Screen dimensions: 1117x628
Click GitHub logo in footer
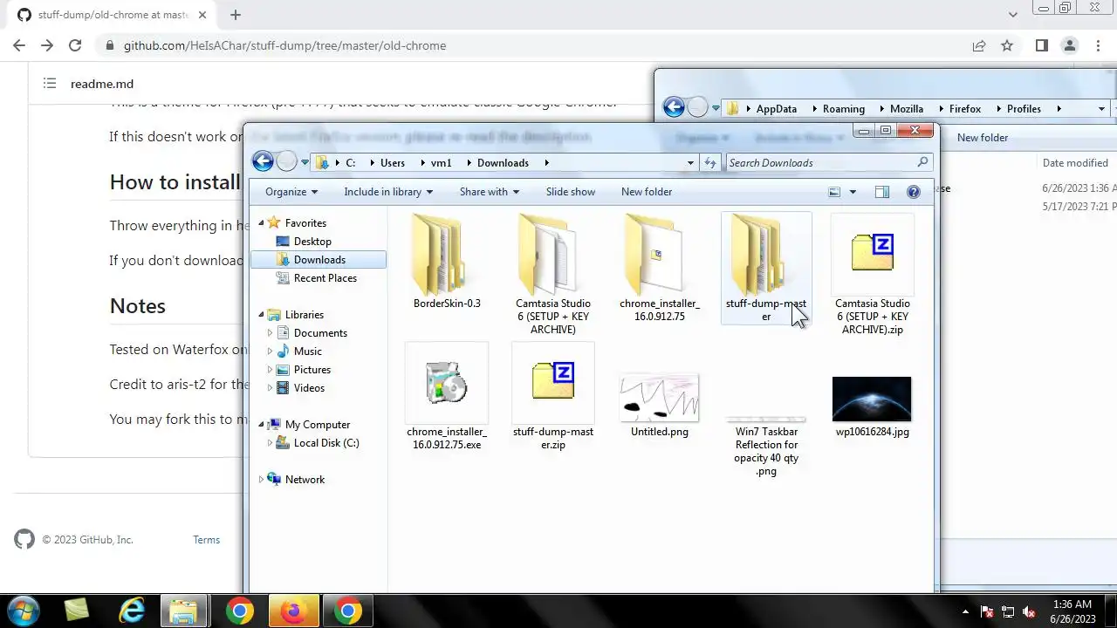tap(24, 539)
